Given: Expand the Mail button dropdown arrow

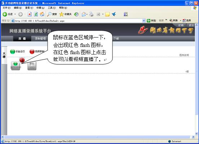Looking at the screenshot, I should (x=87, y=14).
